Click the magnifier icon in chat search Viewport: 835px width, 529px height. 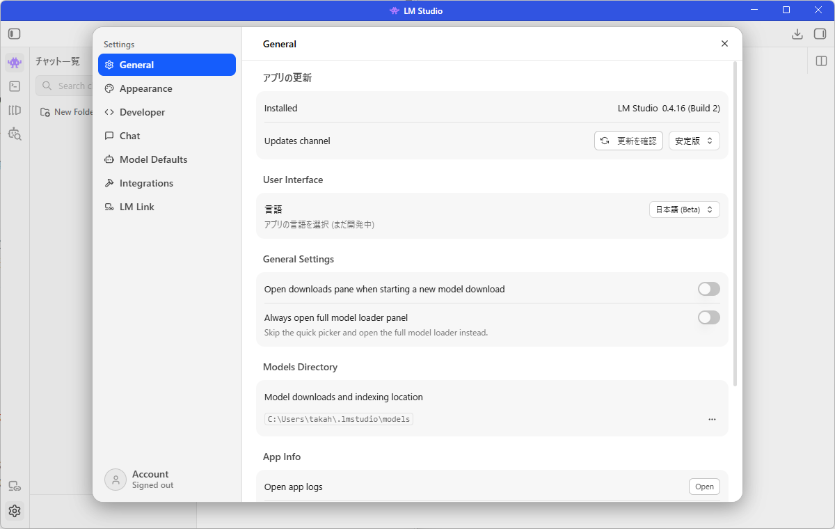coord(47,86)
